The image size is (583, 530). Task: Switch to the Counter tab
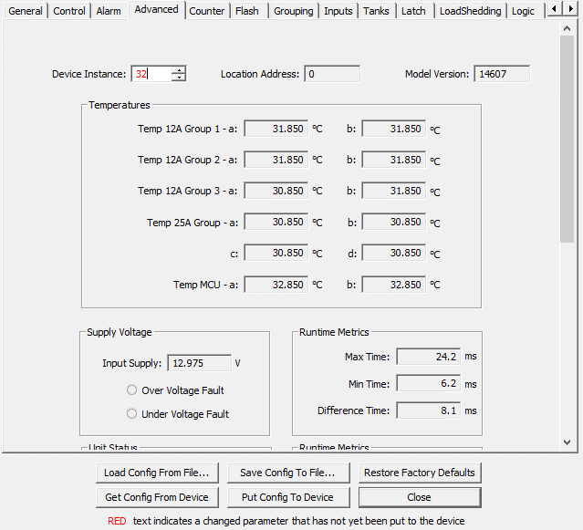click(207, 11)
